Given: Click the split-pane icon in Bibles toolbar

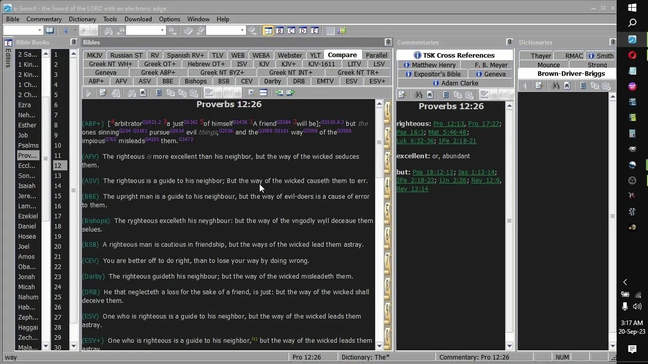Looking at the screenshot, I should (x=263, y=93).
